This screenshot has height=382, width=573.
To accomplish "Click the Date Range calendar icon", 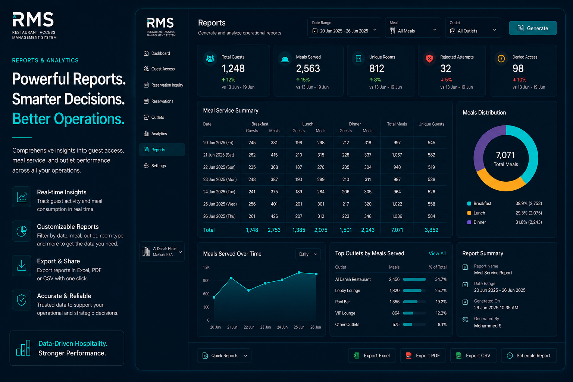I will 315,31.
